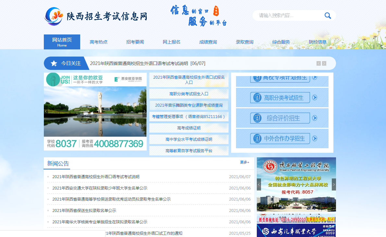This screenshot has height=237, width=386.
Task: Open the 中外合作办学招生 button
Action: pos(282,138)
